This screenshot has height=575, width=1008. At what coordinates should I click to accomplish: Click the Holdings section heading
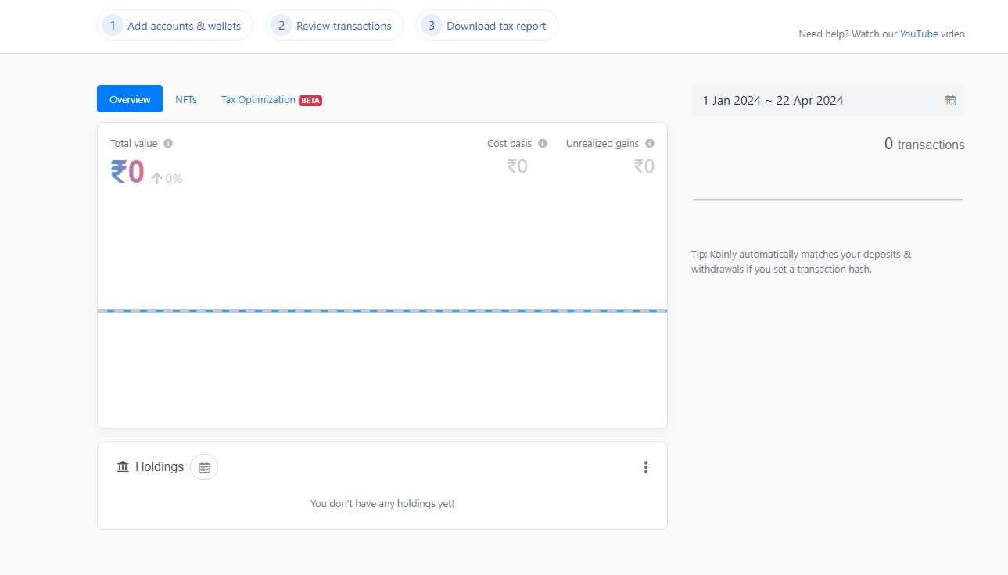click(160, 466)
